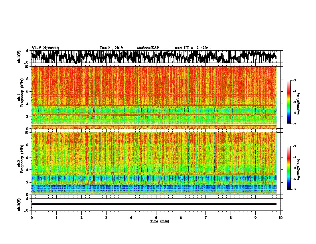
Task: Click the ch.2 color scale bar
Action: tap(289, 168)
